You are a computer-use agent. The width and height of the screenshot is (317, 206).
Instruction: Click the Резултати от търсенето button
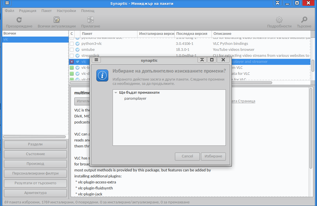tap(35, 183)
